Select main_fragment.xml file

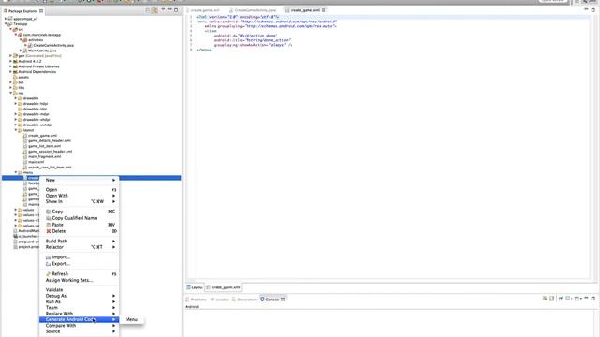click(x=44, y=156)
